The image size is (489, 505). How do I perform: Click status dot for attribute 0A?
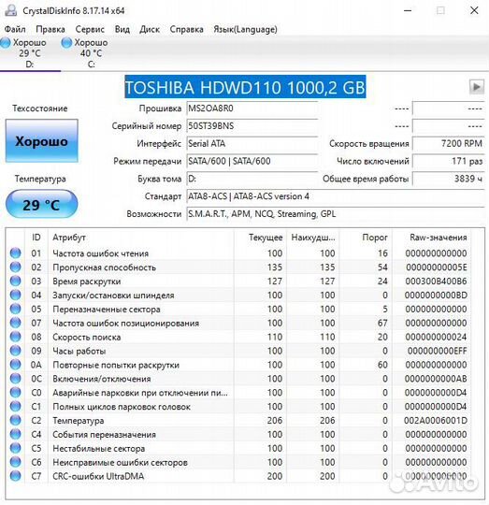[x=15, y=365]
